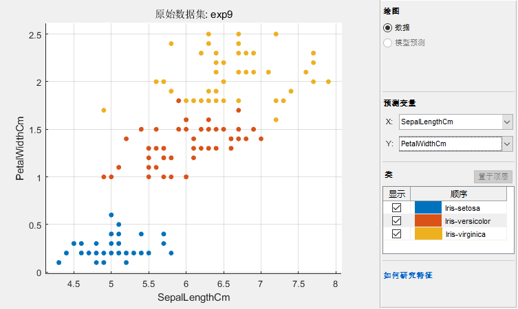Toggle the Iris-versicolor display checkbox
The image size is (518, 309).
(396, 220)
